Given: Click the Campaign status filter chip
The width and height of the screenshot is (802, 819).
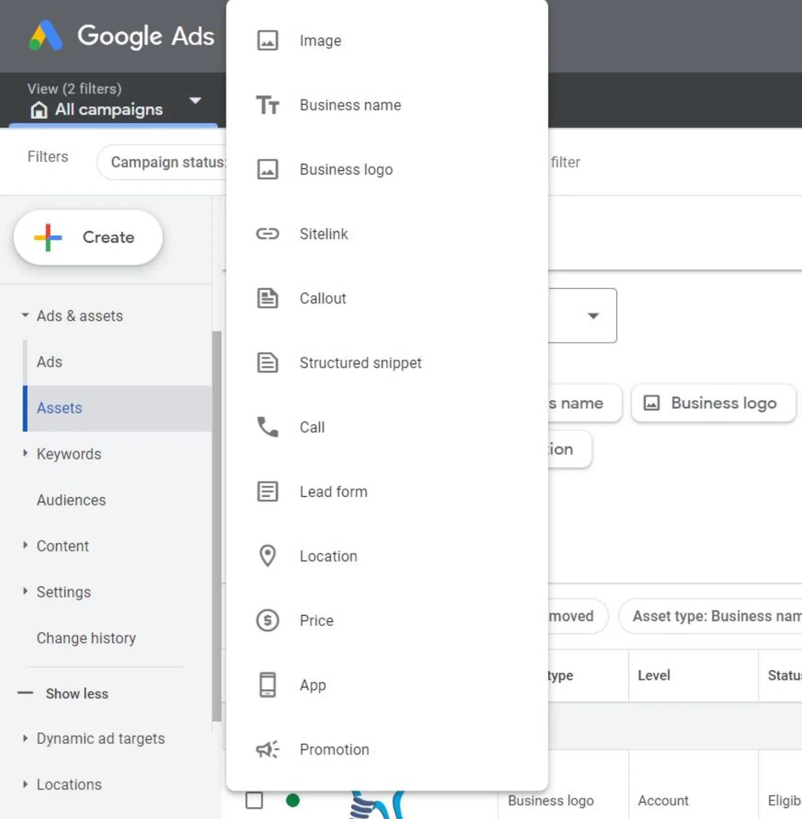Looking at the screenshot, I should click(161, 162).
